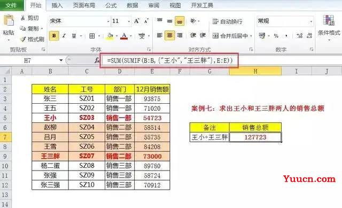Open Merge and Center dropdown arrow
The height and width of the screenshot is (208, 342).
click(251, 36)
